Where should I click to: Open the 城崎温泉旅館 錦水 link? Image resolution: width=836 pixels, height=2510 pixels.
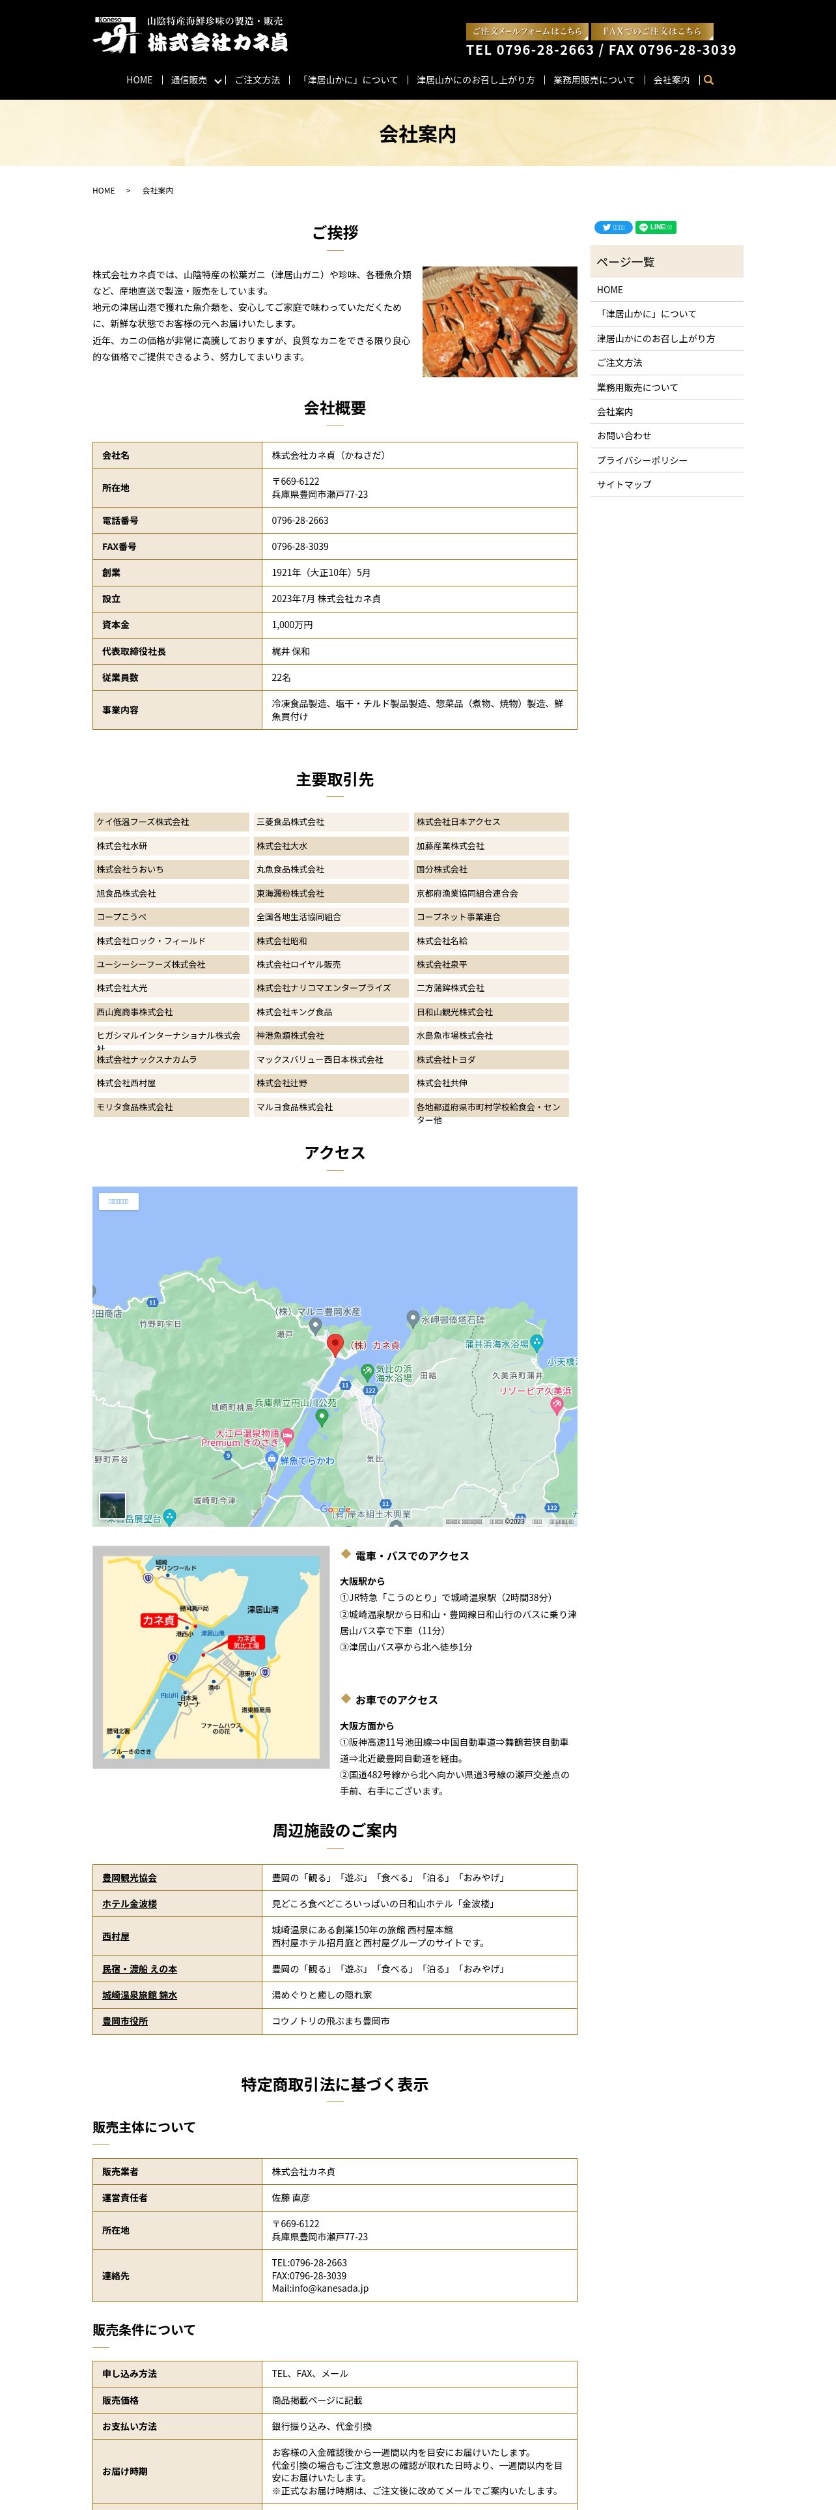139,1995
